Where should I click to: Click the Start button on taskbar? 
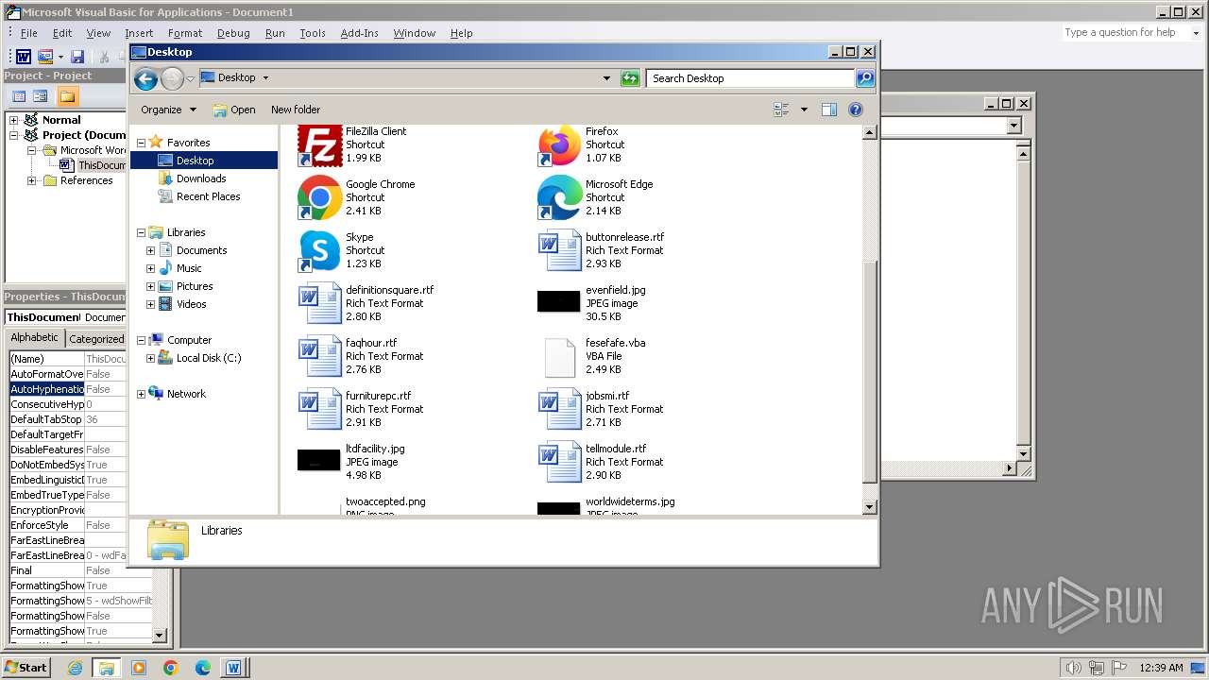coord(26,668)
